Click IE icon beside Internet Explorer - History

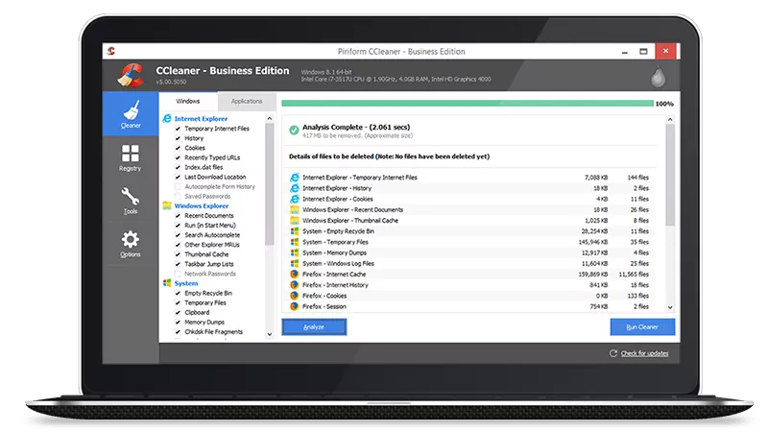coord(295,188)
